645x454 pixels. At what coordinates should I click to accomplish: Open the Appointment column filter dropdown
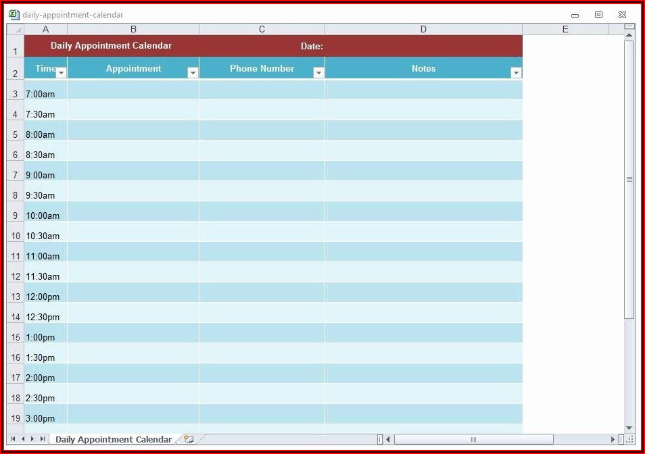tap(193, 73)
